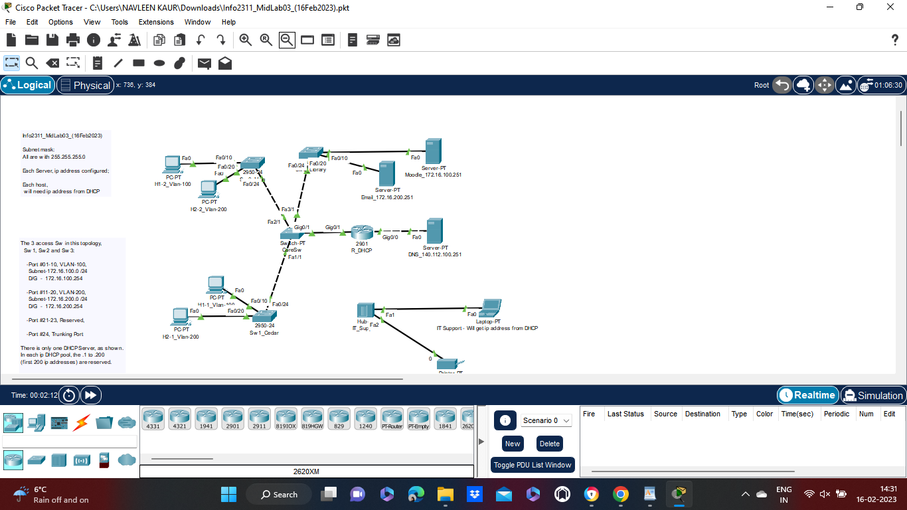
Task: Switch to Simulation mode
Action: pos(873,395)
